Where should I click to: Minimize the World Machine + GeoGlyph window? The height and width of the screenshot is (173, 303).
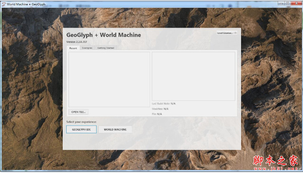281,3
